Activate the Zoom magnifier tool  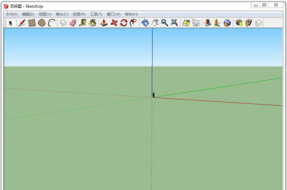coord(165,23)
